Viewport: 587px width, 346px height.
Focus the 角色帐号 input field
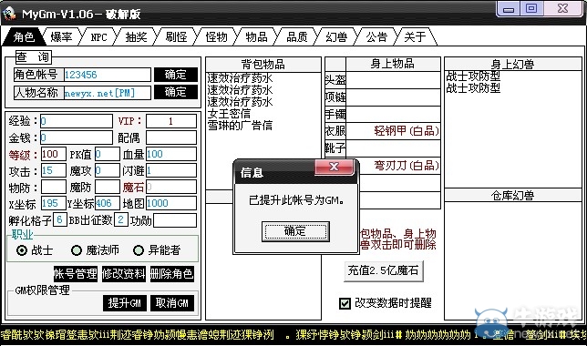pyautogui.click(x=108, y=75)
